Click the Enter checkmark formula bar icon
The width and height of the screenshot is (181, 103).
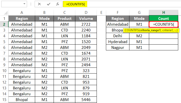[49, 4]
